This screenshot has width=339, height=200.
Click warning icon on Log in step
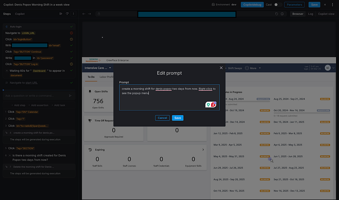click(71, 64)
